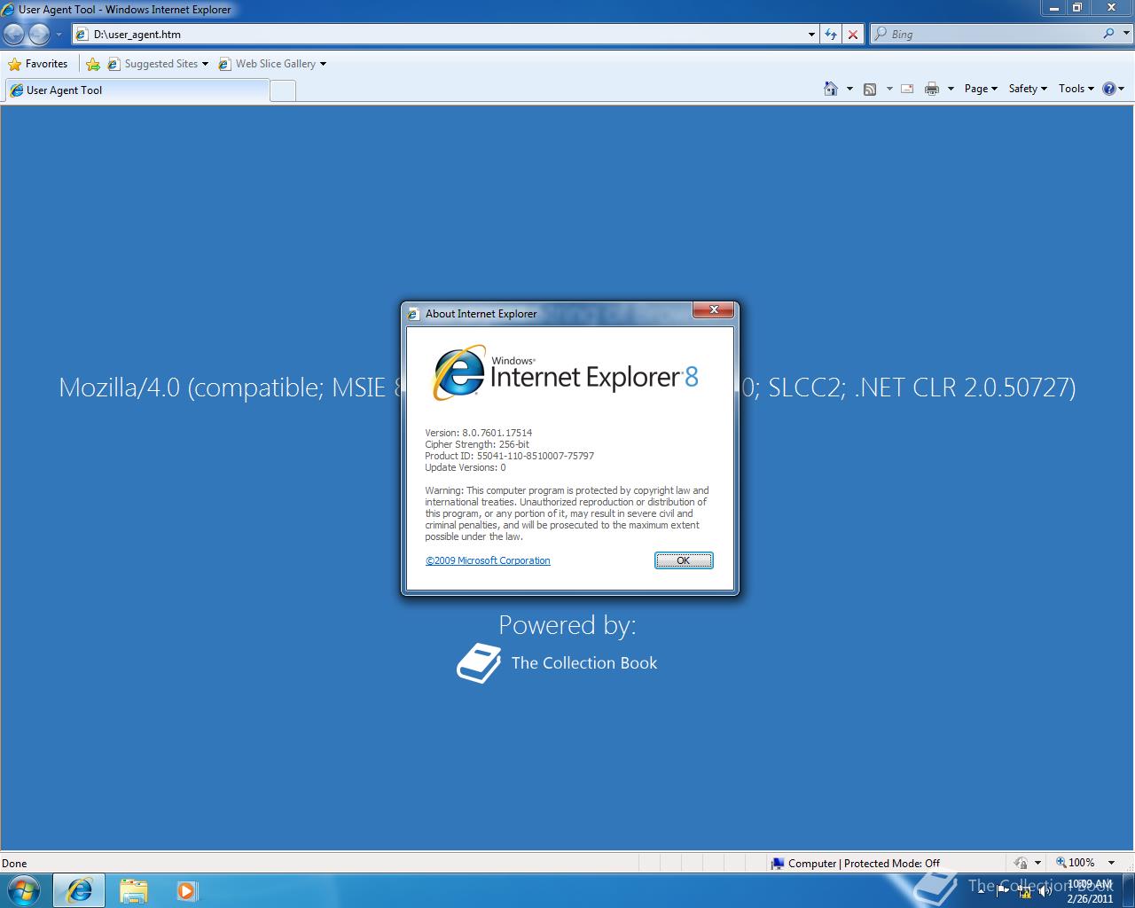Click the search magnifier icon
Image resolution: width=1135 pixels, height=908 pixels.
coord(1108,34)
